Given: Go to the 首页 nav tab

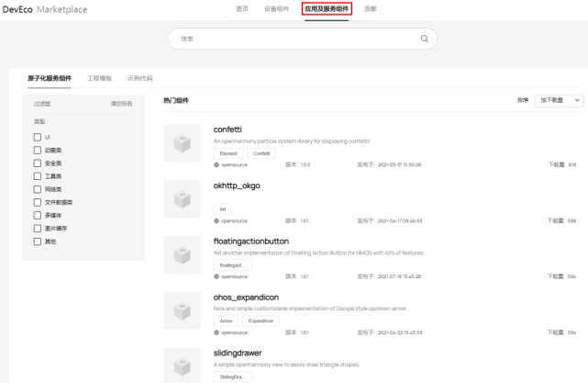Looking at the screenshot, I should 242,9.
